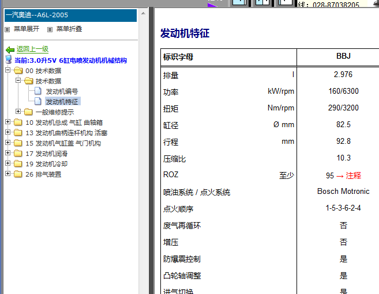
Task: Click the 防爆震控制 row label
Action: click(x=182, y=259)
